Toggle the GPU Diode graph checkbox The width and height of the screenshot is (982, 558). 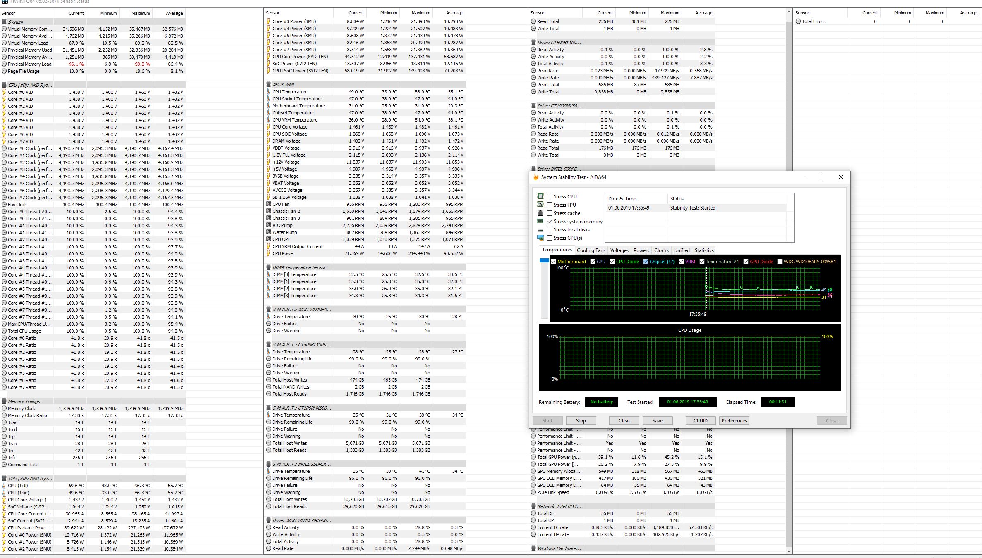tap(746, 262)
